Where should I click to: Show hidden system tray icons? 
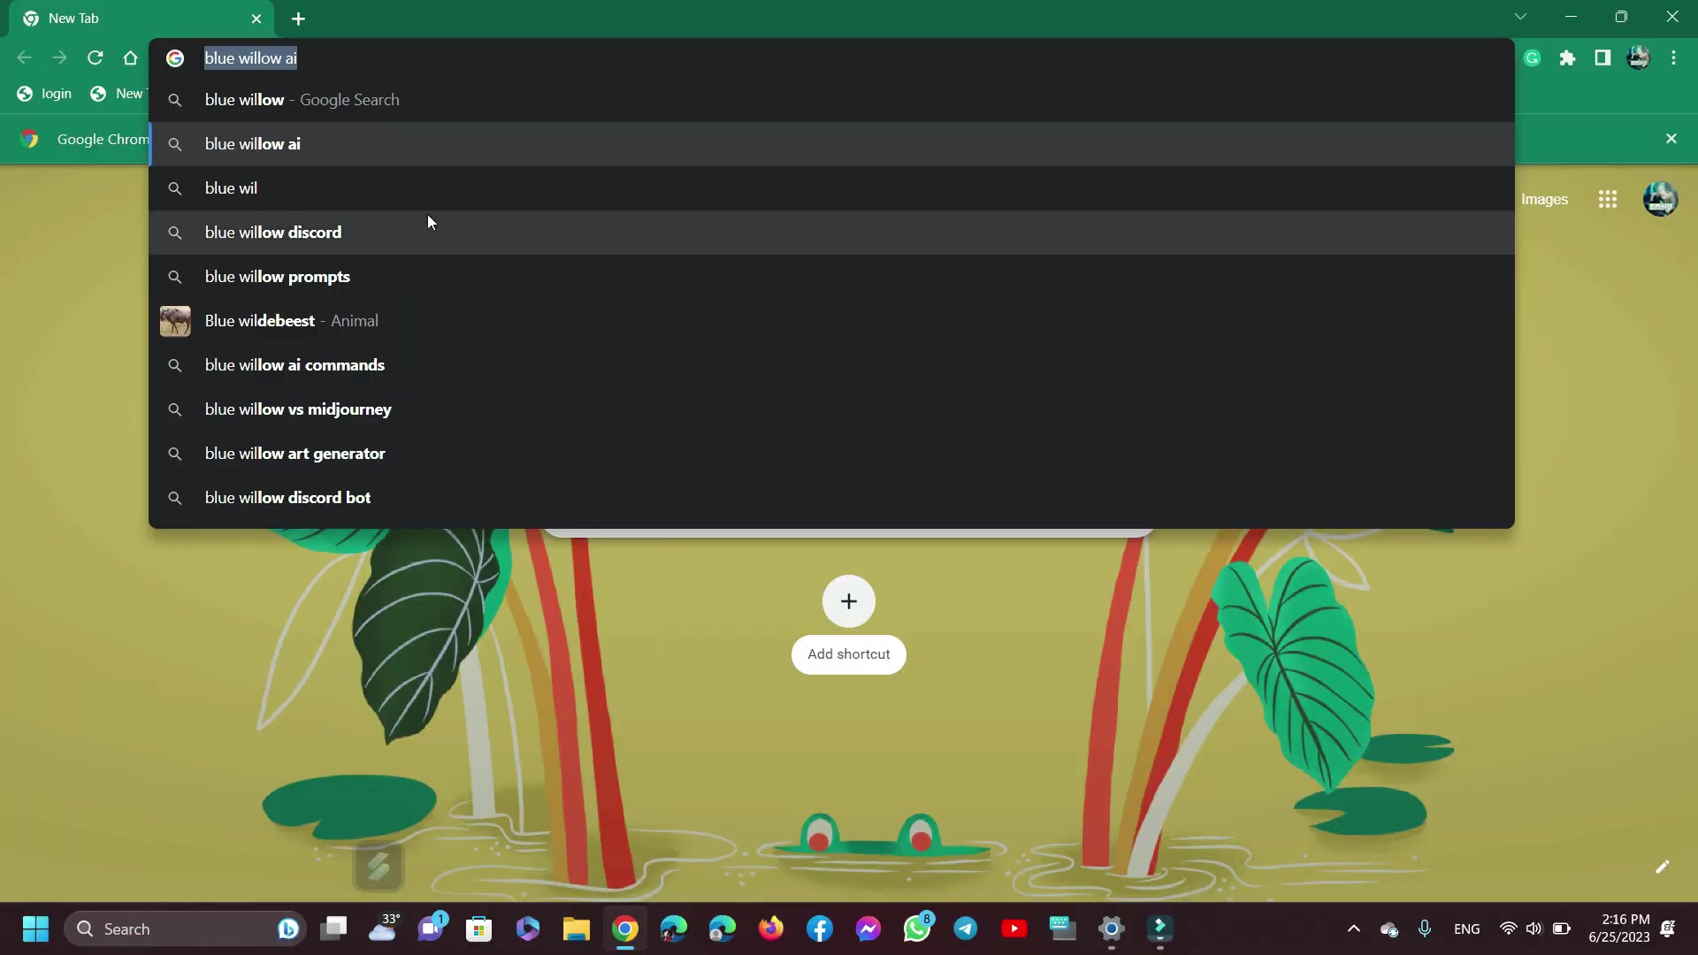1354,928
